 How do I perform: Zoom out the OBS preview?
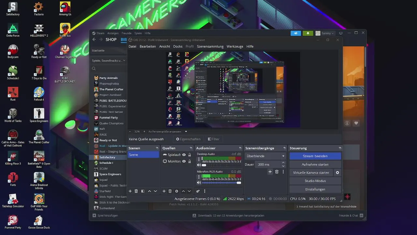coord(130,132)
